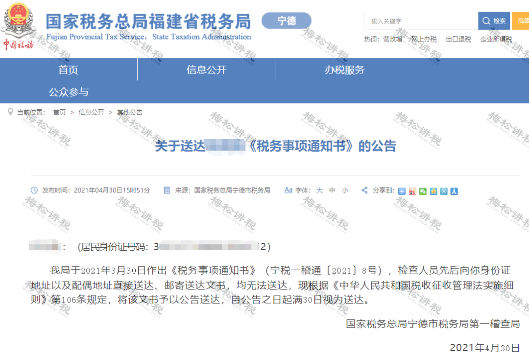Click the keyword search input box
The width and height of the screenshot is (529, 356).
click(421, 21)
